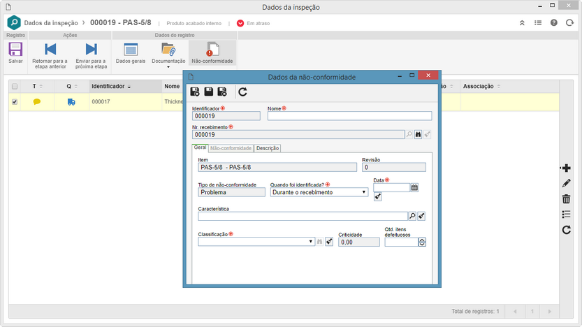Open the Documentação folder icon

[168, 50]
